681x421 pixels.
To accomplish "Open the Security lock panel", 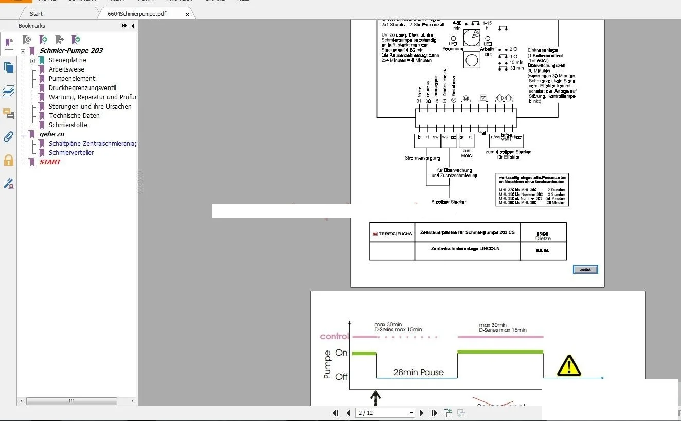I will click(x=8, y=160).
